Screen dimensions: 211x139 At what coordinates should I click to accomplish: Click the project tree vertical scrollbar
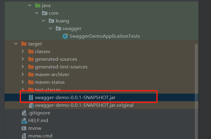196,91
